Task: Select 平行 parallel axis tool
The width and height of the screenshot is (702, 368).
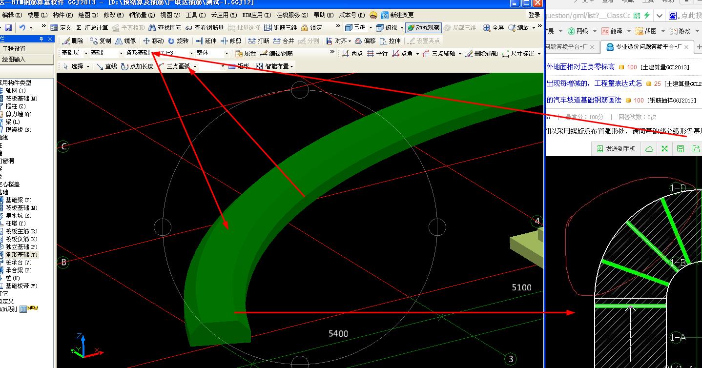Action: tap(377, 53)
